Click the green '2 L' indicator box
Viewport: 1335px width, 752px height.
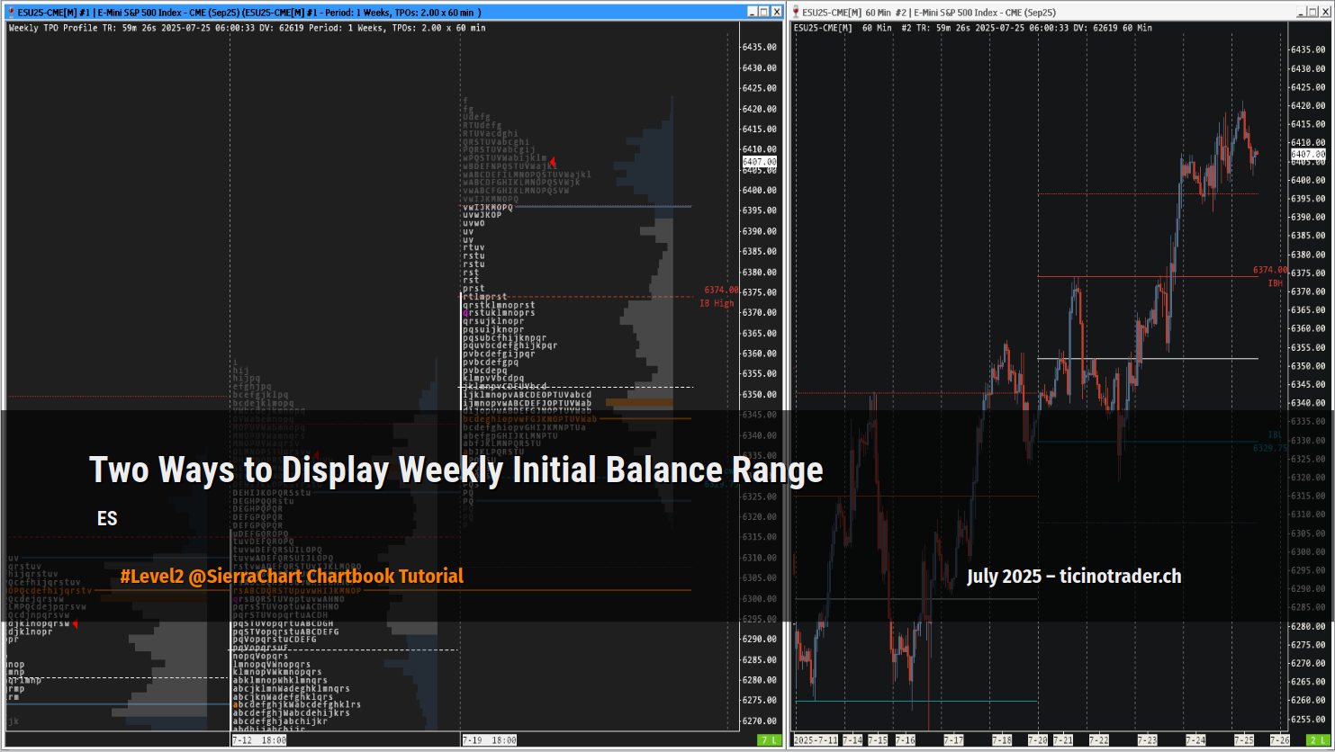click(x=1316, y=739)
